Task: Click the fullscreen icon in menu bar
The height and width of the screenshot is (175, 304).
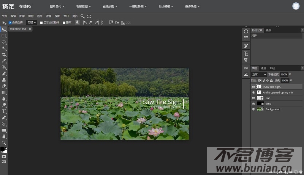Action: pos(89,16)
